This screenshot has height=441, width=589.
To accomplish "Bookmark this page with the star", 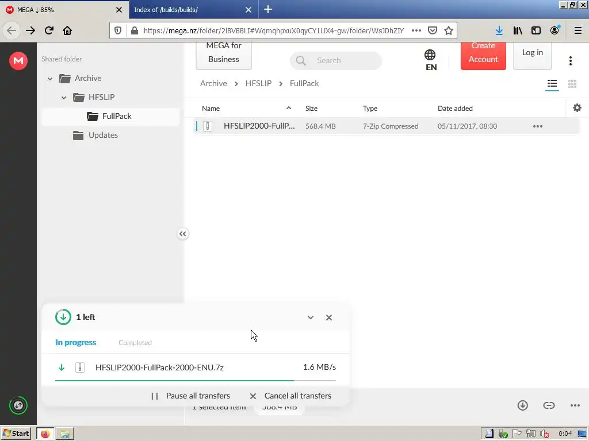I will [449, 30].
